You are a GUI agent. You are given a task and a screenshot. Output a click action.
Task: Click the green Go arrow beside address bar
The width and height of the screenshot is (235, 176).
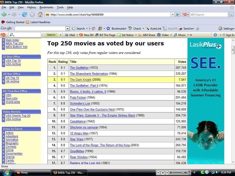(178, 14)
